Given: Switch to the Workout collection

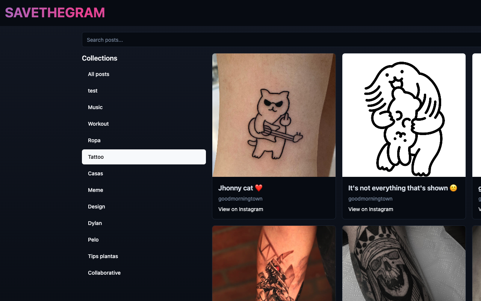Looking at the screenshot, I should [x=144, y=124].
